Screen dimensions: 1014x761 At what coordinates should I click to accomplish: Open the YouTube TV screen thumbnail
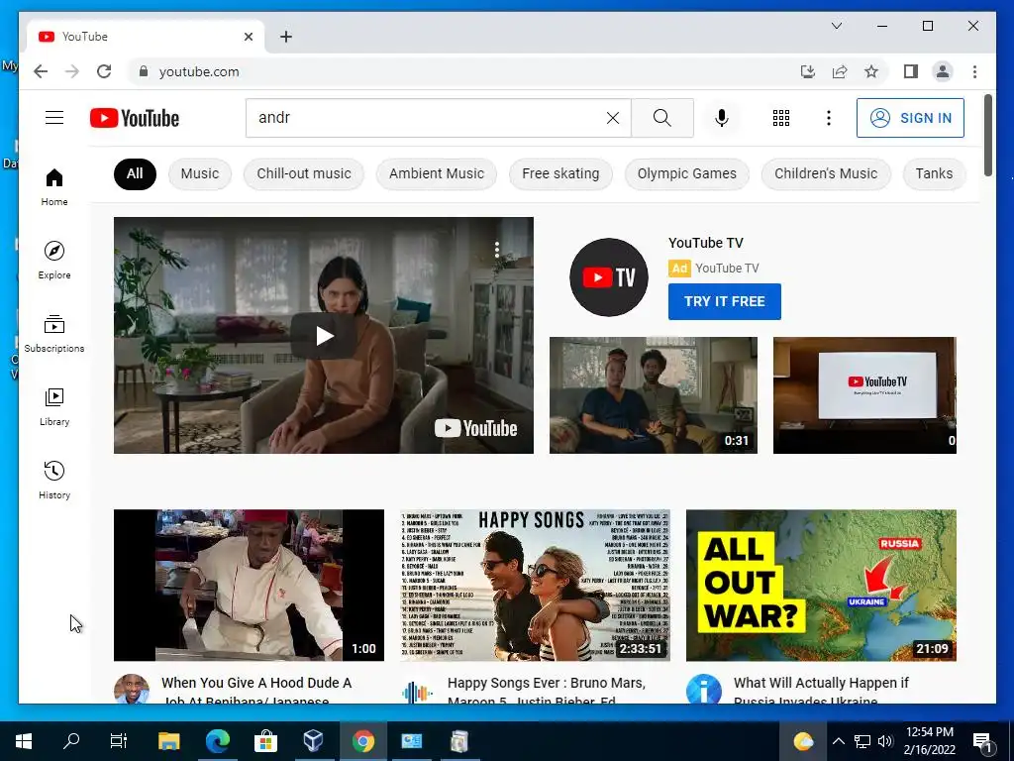pyautogui.click(x=864, y=394)
